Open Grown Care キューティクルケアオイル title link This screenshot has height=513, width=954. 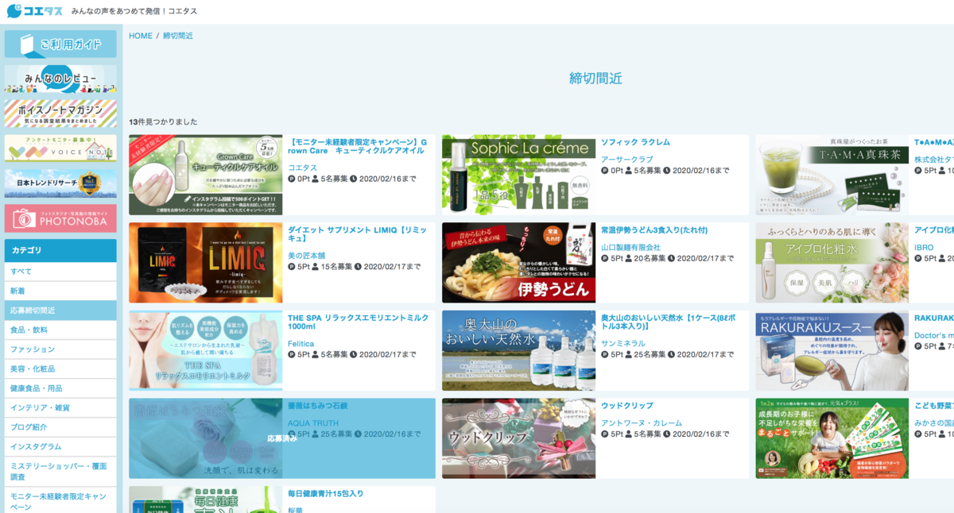coord(358,146)
